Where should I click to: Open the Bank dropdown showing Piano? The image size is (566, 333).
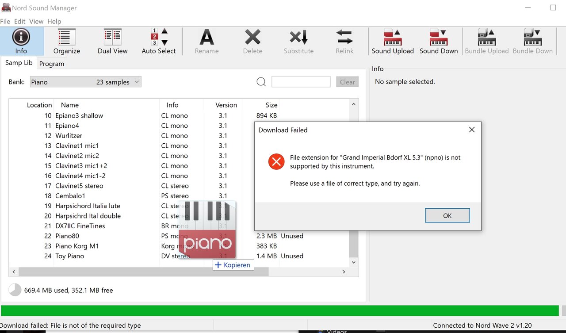86,82
